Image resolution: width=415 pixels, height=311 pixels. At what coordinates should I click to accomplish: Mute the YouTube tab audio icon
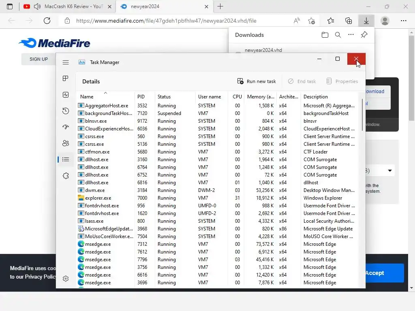(37, 6)
